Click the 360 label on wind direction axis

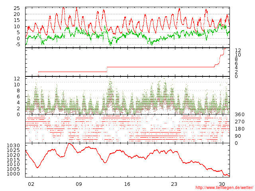click(x=239, y=115)
